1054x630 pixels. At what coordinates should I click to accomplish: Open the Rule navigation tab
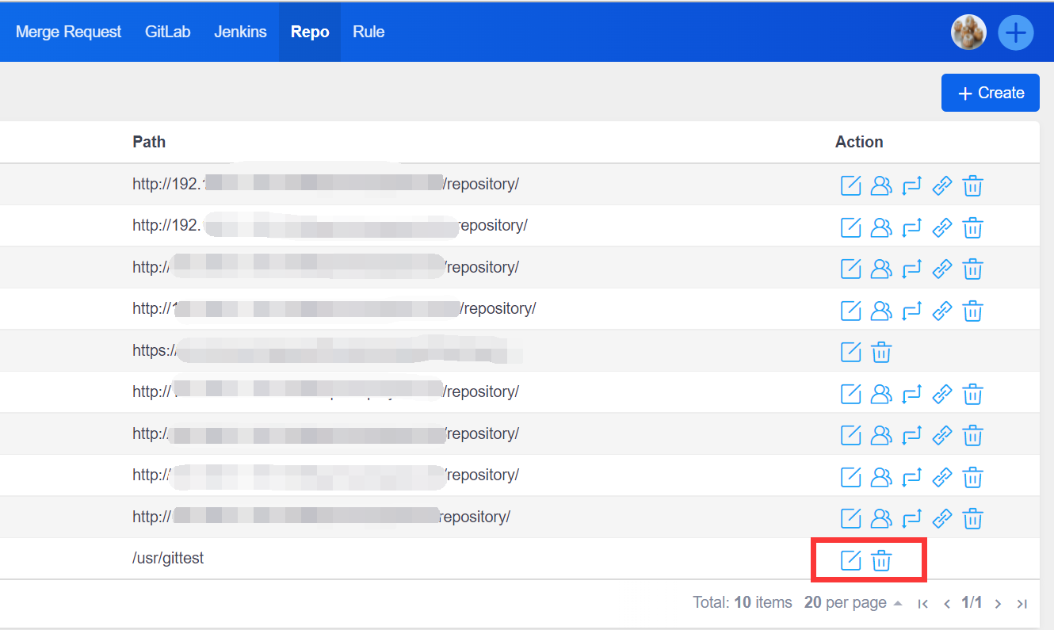click(x=369, y=32)
